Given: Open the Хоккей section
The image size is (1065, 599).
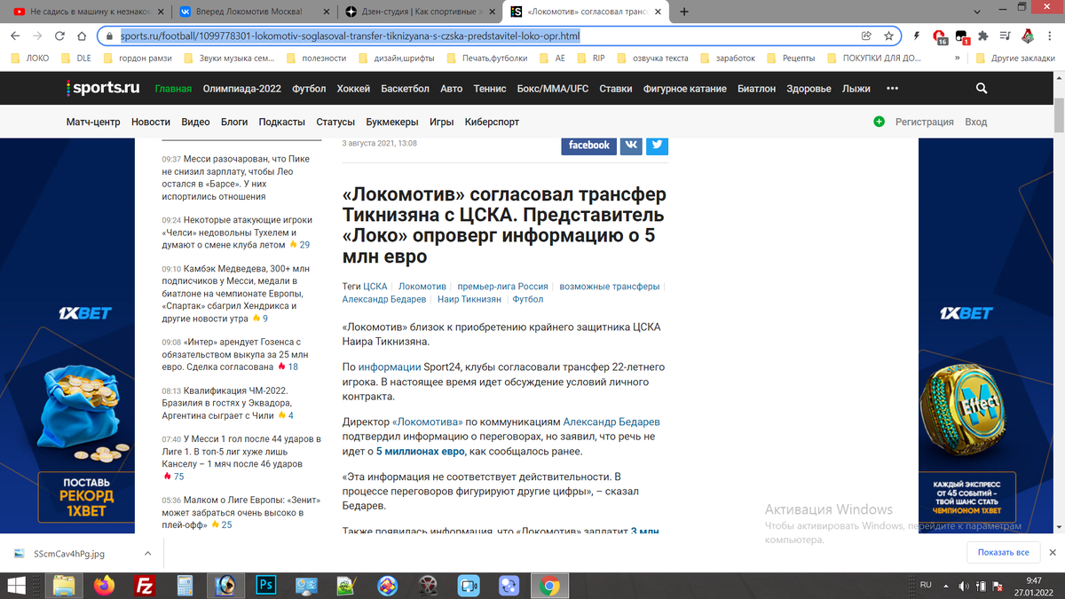Looking at the screenshot, I should click(x=353, y=89).
